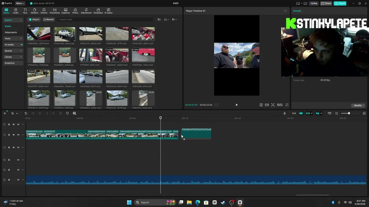The image size is (369, 207).
Task: Open fullscreen preview in player
Action: [287, 105]
